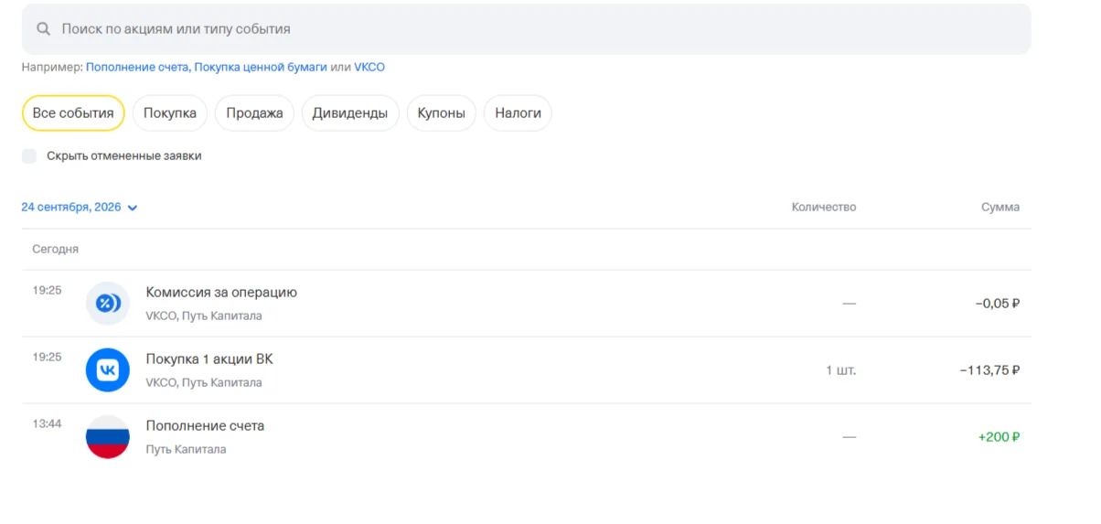Click the 13:44 timestamp

click(x=47, y=423)
